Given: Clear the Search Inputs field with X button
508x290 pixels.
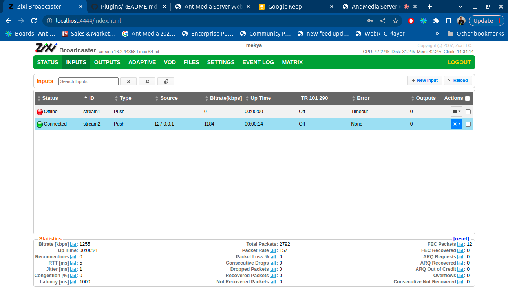Looking at the screenshot, I should tap(128, 81).
